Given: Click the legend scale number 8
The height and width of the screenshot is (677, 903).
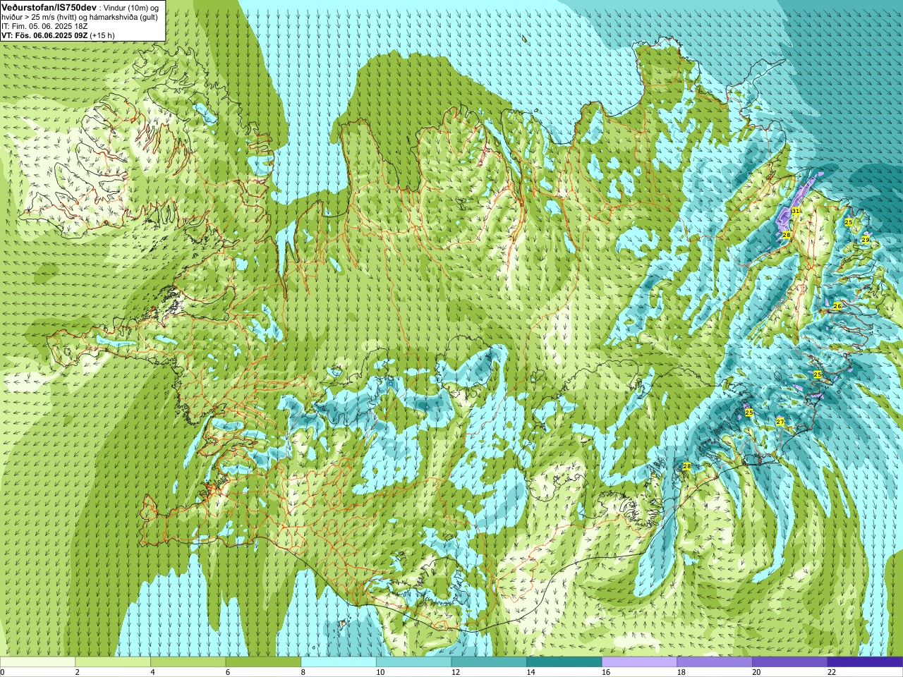Looking at the screenshot, I should coord(303,672).
